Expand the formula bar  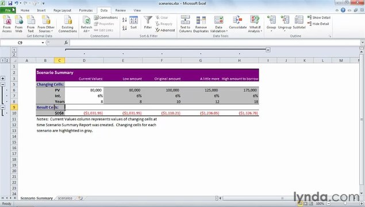click(363, 43)
